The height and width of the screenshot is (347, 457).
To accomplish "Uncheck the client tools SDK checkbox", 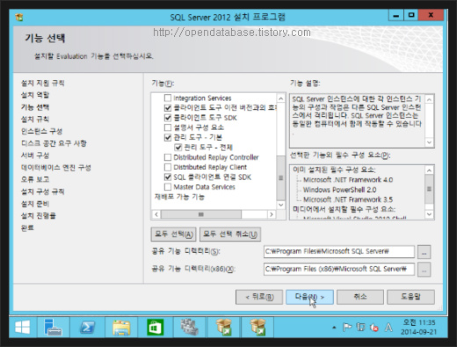I will 168,118.
